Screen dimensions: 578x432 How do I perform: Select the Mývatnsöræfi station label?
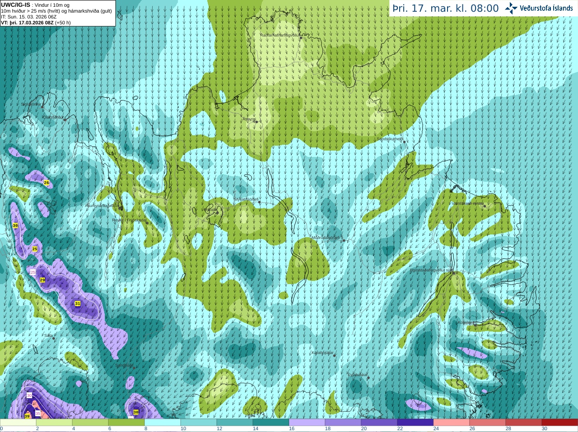click(x=246, y=199)
